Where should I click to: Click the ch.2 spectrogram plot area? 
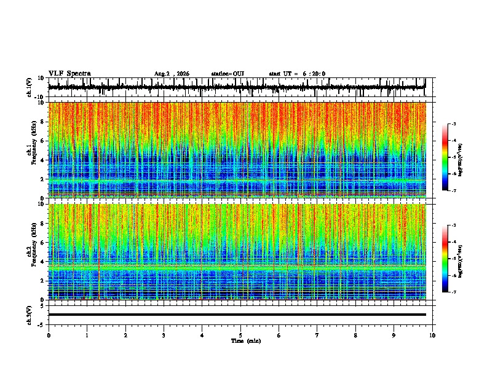pyautogui.click(x=237, y=252)
